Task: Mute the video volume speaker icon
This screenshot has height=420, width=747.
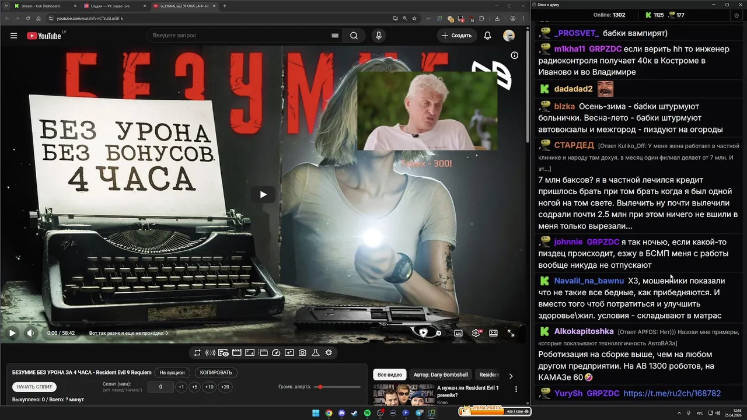Action: (x=31, y=333)
